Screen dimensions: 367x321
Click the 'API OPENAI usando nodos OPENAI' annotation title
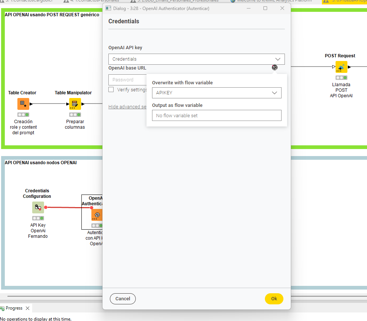tap(41, 163)
